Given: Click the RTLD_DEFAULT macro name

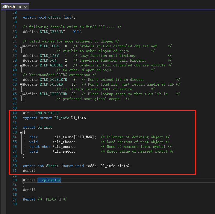Looking at the screenshot, I should pyautogui.click(x=52, y=32).
